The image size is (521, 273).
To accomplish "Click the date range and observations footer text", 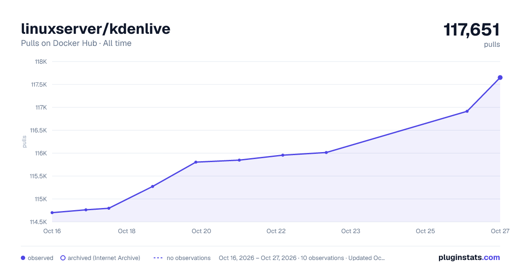I will point(302,258).
